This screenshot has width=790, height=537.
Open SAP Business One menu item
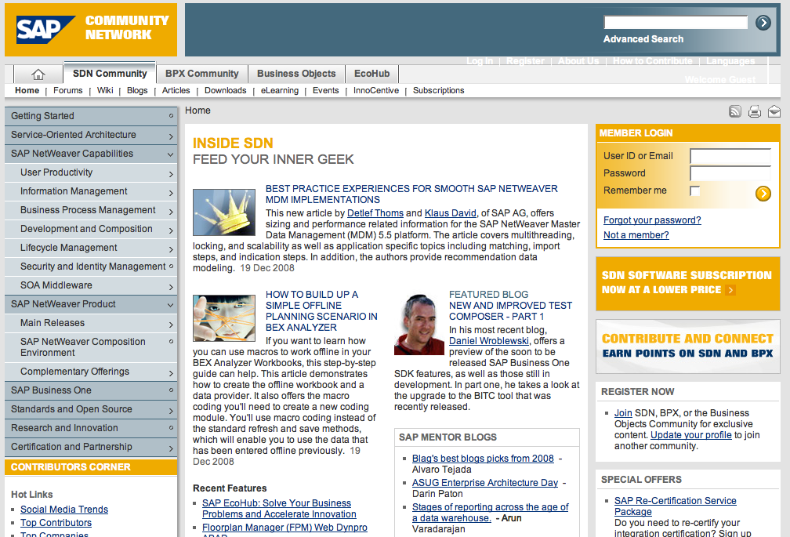coord(91,390)
